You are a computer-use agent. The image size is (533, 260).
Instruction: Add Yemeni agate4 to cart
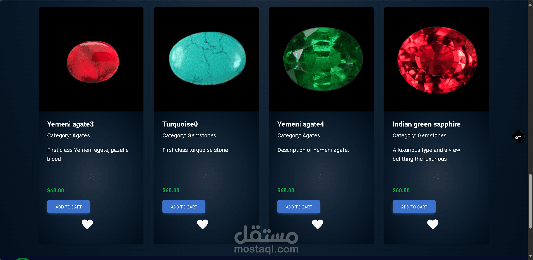[x=299, y=207]
